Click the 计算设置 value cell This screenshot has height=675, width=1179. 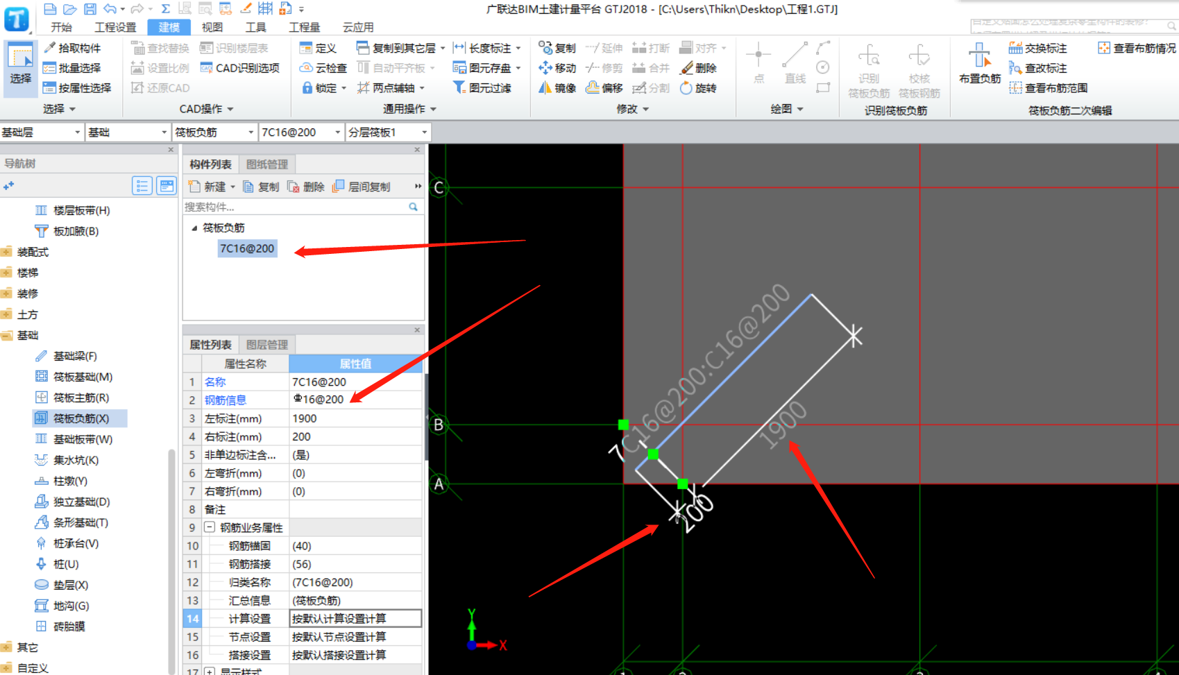tap(355, 618)
